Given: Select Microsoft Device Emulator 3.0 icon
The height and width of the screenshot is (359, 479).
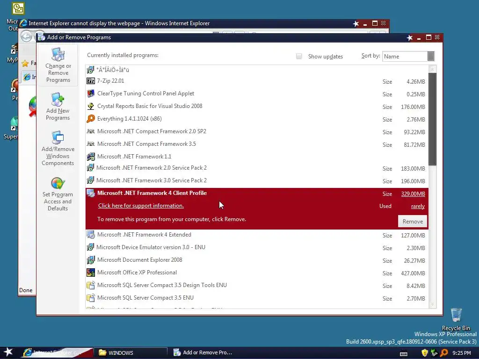Looking at the screenshot, I should click(90, 247).
